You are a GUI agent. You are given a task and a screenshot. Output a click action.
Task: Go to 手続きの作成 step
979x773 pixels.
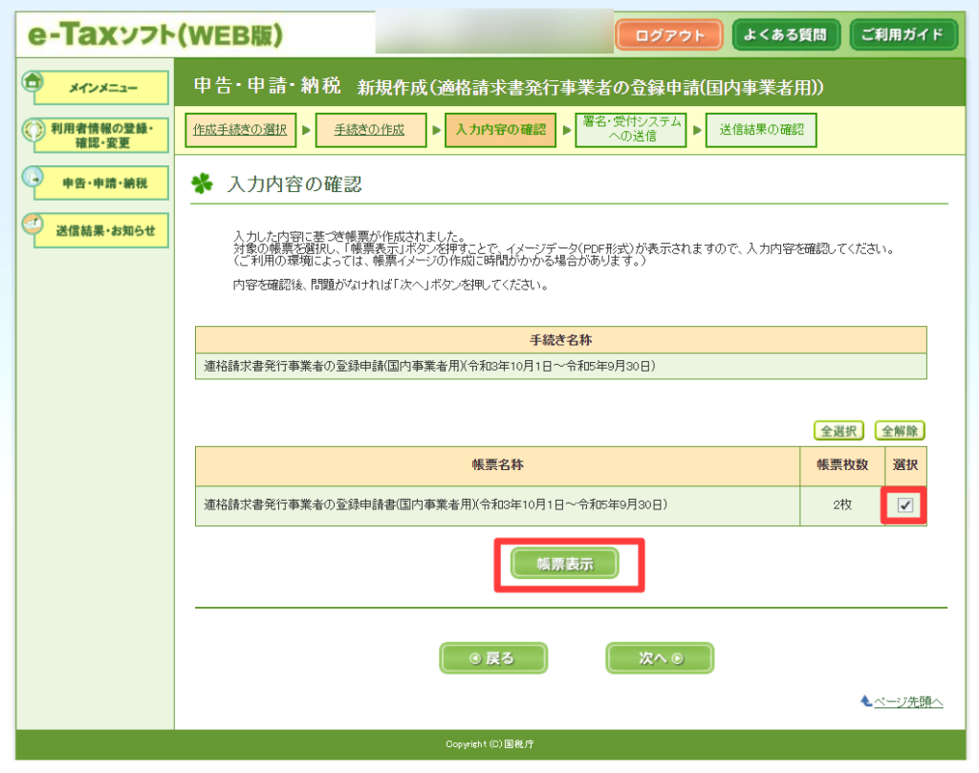point(369,130)
